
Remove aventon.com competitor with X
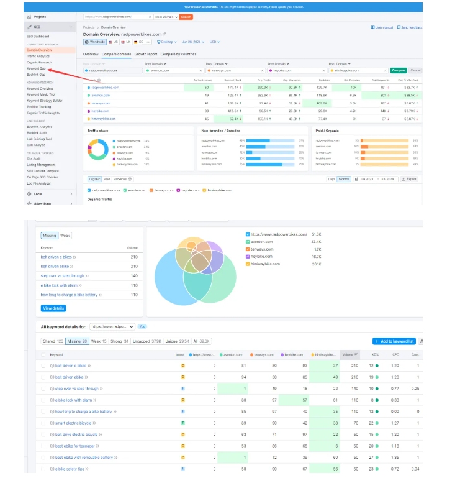click(201, 70)
